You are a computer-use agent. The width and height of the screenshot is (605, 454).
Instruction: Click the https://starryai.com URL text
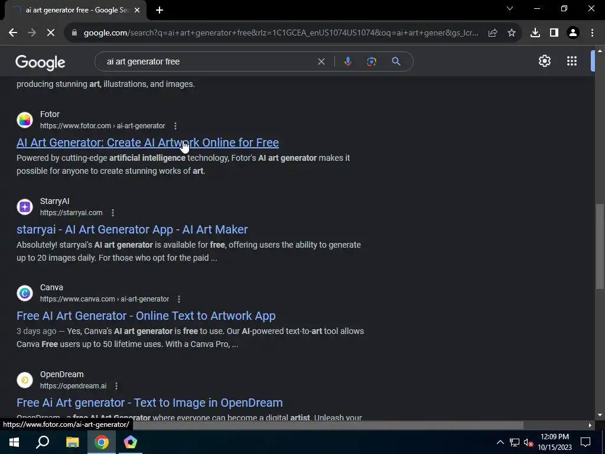coord(71,213)
